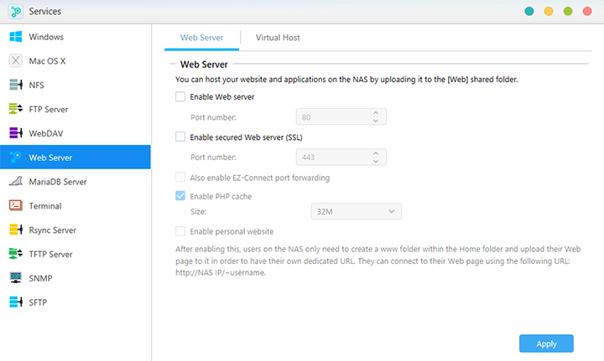Increase the port 80 stepper value

click(x=375, y=113)
